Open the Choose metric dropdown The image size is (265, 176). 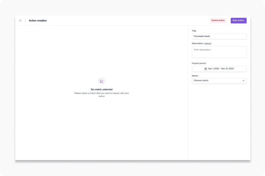(x=219, y=81)
